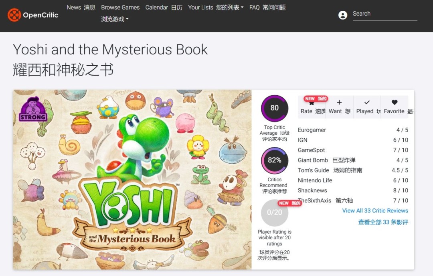This screenshot has height=276, width=433.
Task: Open the News menu item
Action: coord(81,8)
